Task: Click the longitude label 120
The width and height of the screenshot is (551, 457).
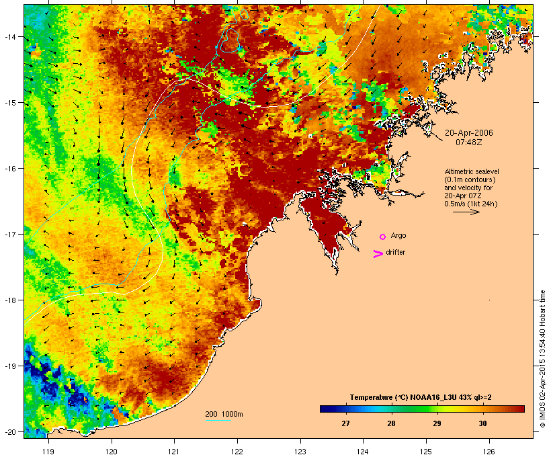Action: pyautogui.click(x=112, y=452)
